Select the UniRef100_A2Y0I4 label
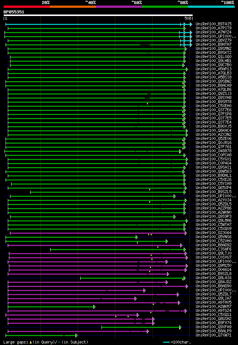Screen dimensions: 238x345 coord(213,200)
